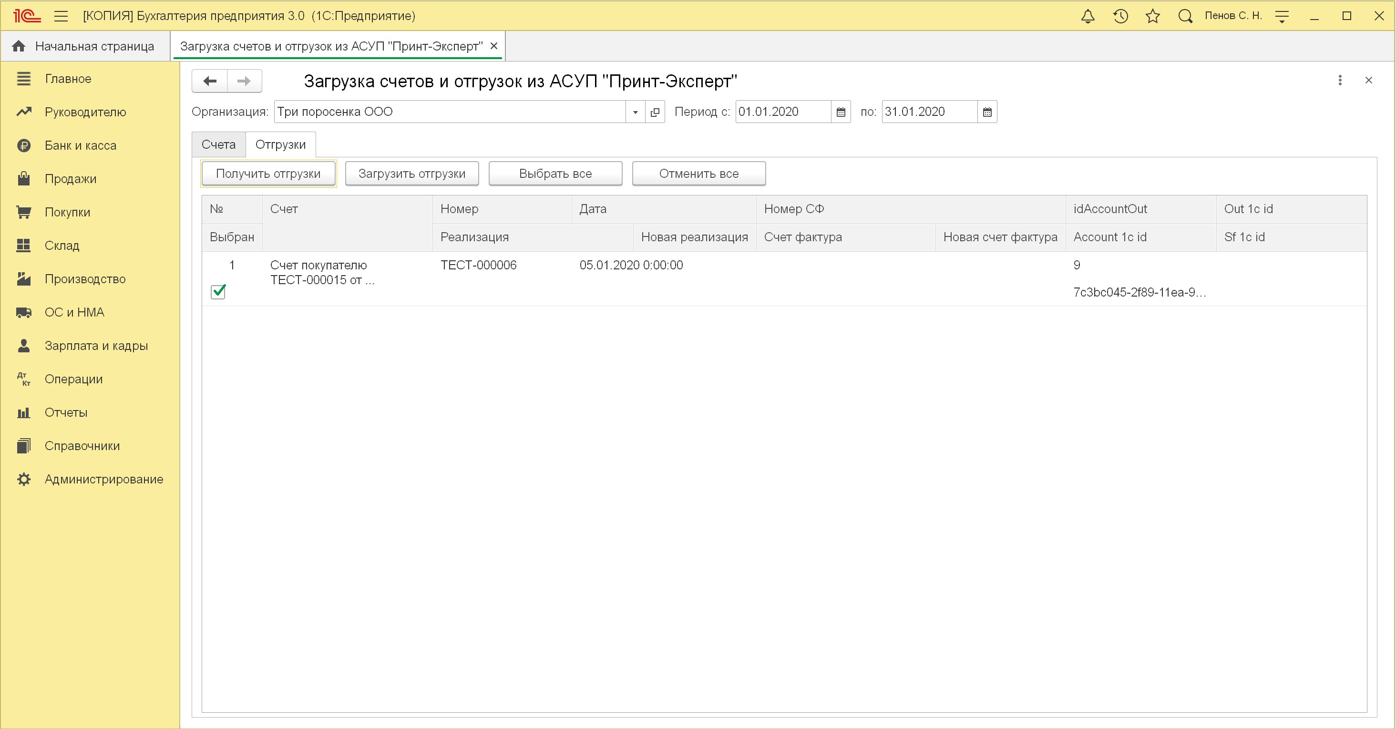Open history clock icon

click(x=1120, y=16)
